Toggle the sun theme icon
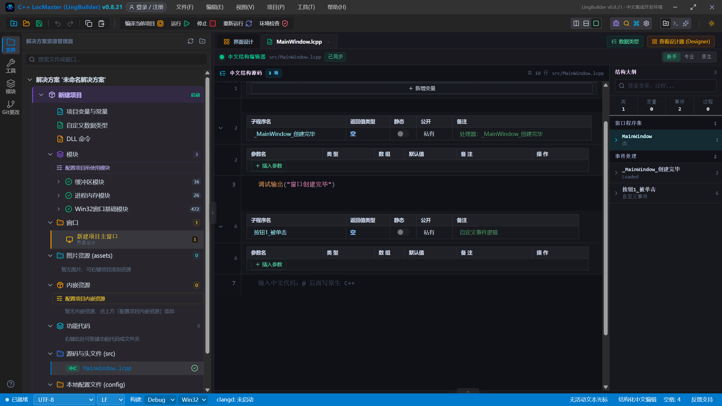Viewport: 722px width, 406px height. [711, 23]
